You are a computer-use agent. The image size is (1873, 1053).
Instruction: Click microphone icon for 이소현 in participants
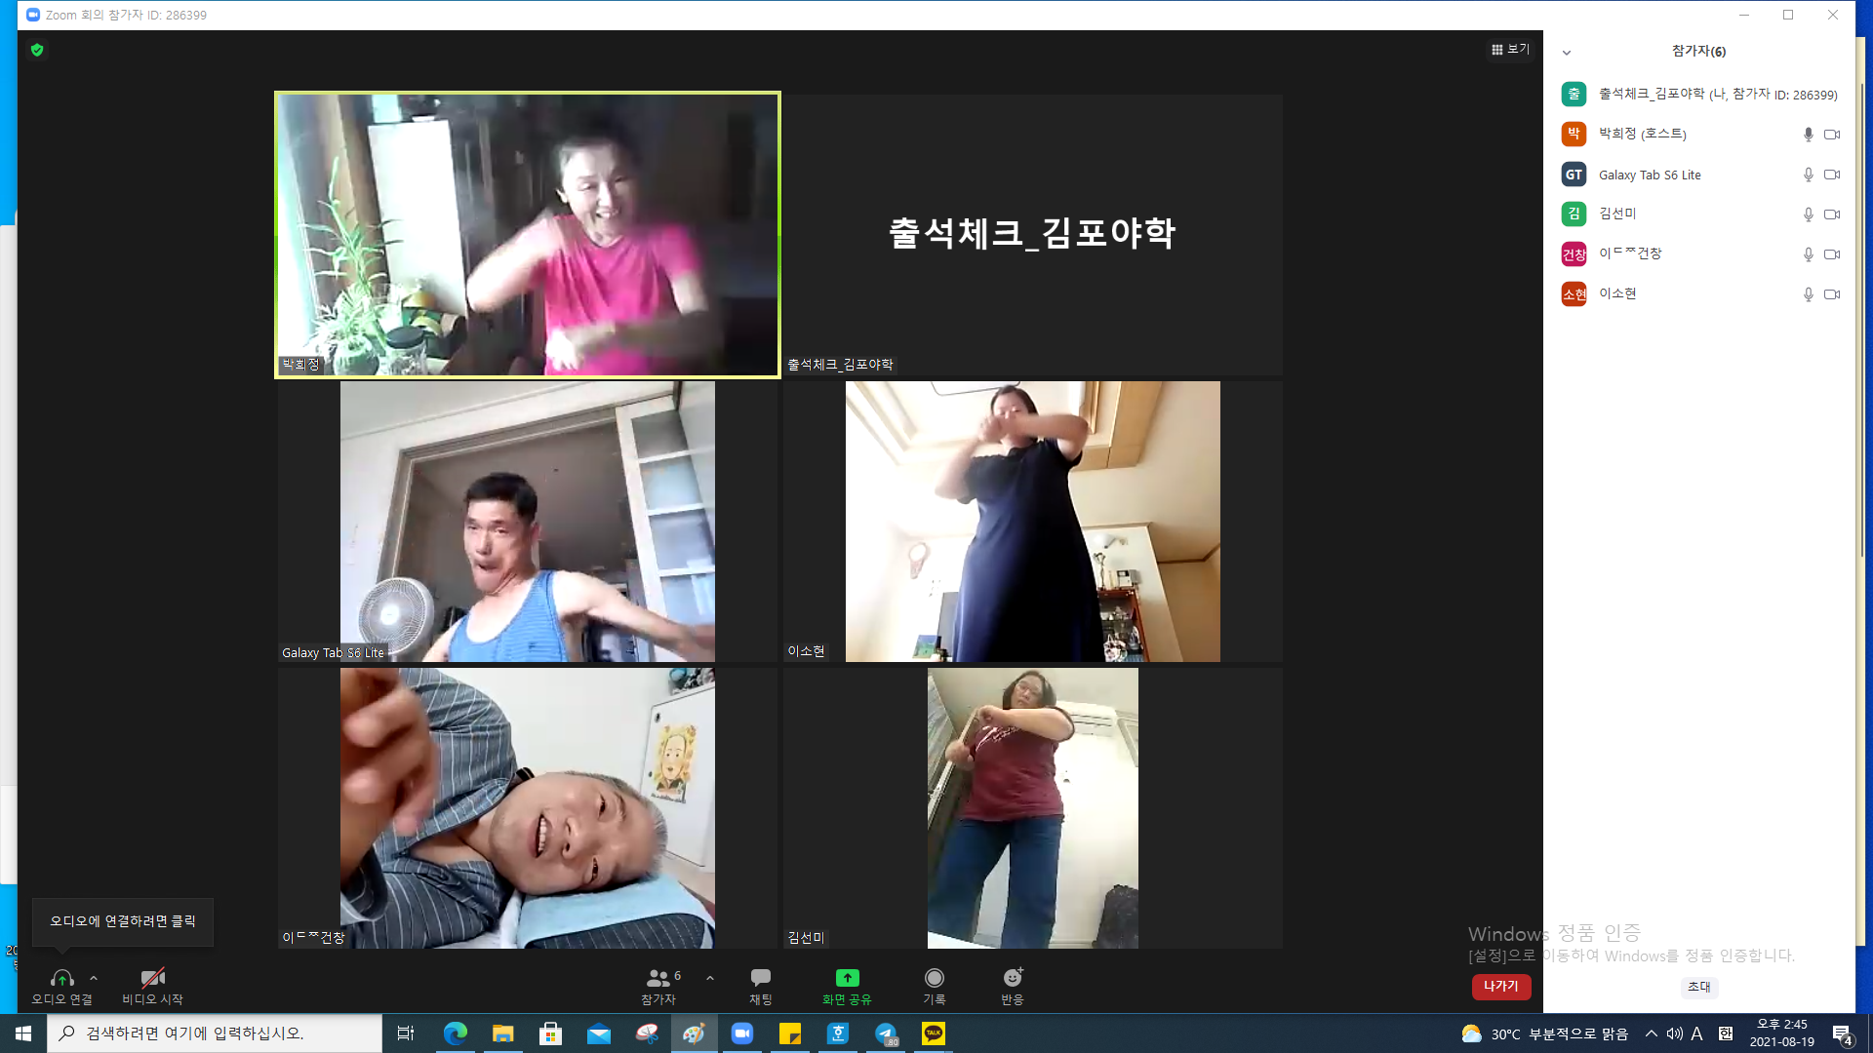coord(1808,294)
